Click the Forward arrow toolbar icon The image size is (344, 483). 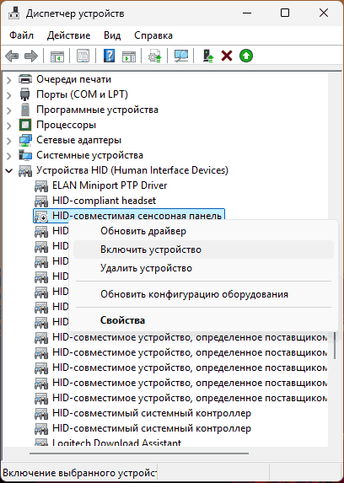(x=31, y=56)
